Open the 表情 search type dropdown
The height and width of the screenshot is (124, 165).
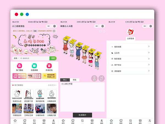[x=16, y=58]
